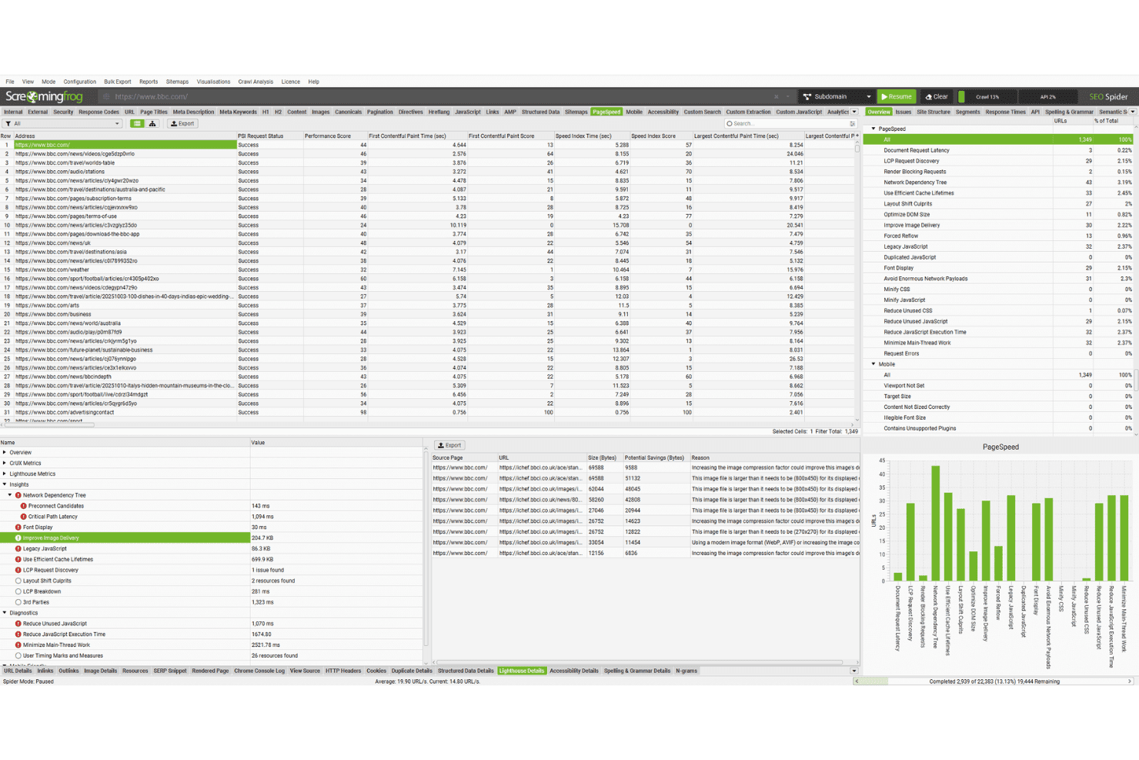
Task: Click the Screaming Frog logo
Action: coord(44,96)
